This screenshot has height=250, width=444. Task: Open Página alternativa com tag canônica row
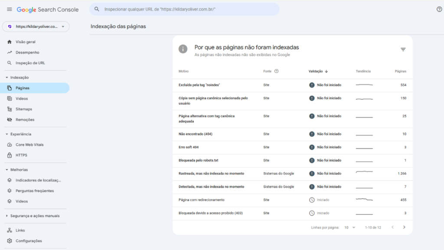click(293, 119)
